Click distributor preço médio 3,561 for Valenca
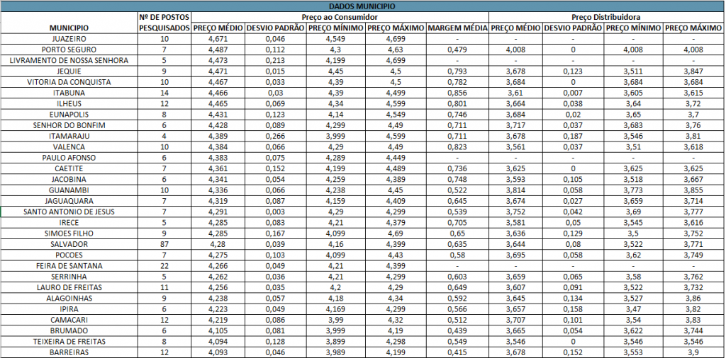Screen dimensions: 726x358 [515, 147]
